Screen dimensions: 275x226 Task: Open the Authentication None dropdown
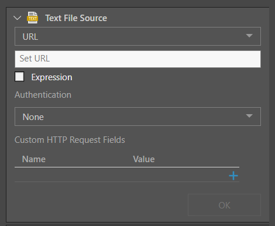(x=137, y=117)
